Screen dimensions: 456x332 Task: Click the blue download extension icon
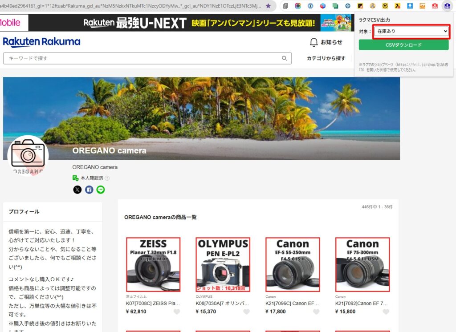[410, 6]
